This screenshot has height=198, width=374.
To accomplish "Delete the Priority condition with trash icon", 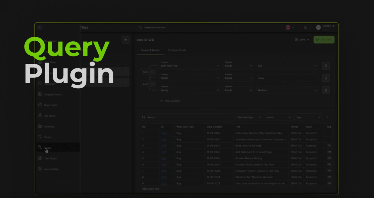I will [x=326, y=90].
